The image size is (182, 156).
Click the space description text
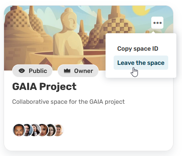tap(68, 102)
